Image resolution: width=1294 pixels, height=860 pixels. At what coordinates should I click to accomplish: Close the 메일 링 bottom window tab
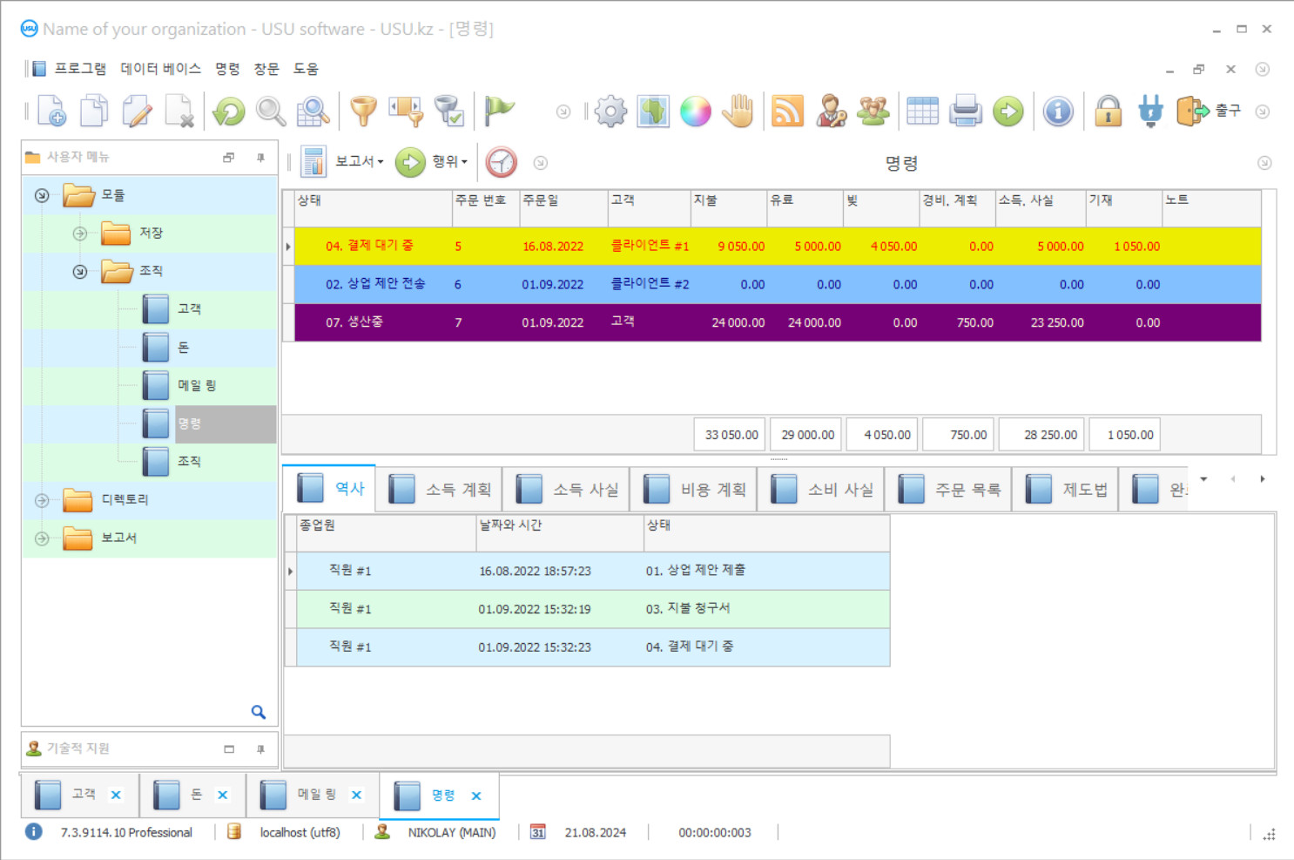point(356,795)
